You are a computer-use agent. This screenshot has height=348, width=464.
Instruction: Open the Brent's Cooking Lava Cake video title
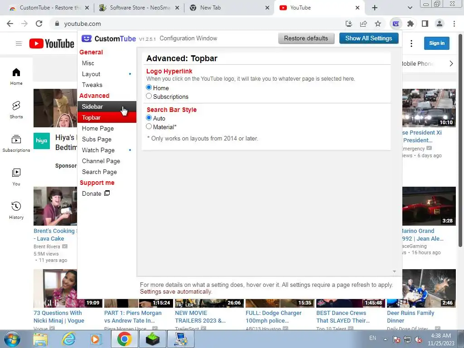(55, 235)
